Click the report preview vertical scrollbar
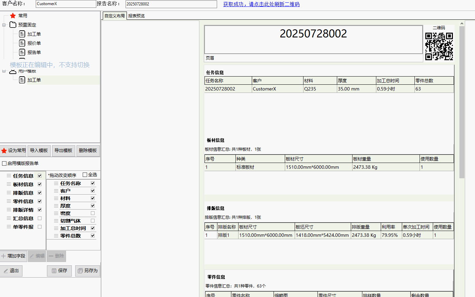 pos(462,102)
